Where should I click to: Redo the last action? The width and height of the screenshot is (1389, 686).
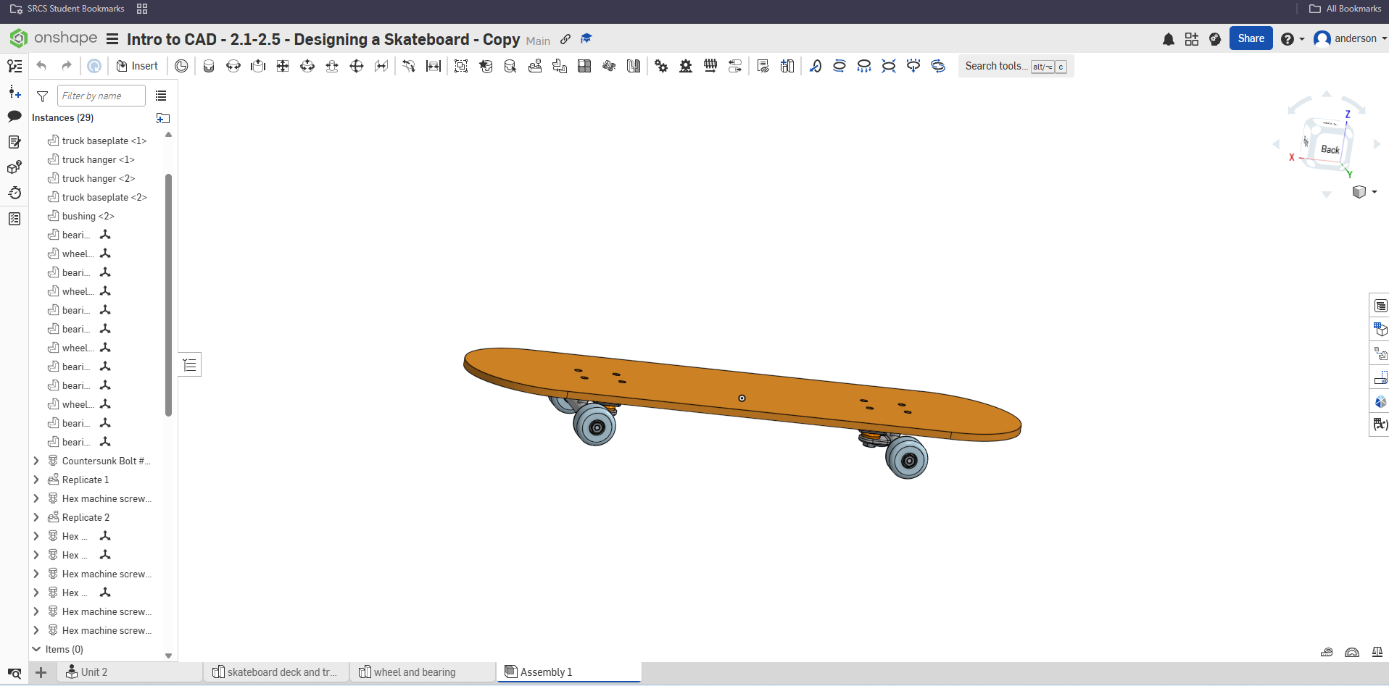(x=66, y=65)
